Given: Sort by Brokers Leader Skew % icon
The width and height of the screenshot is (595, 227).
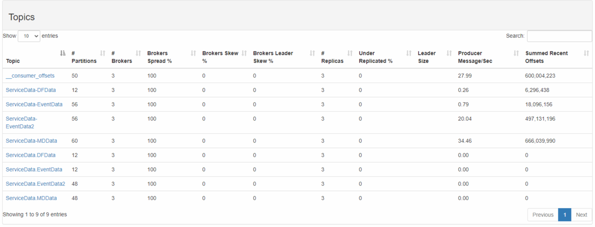Looking at the screenshot, I should click(x=312, y=53).
